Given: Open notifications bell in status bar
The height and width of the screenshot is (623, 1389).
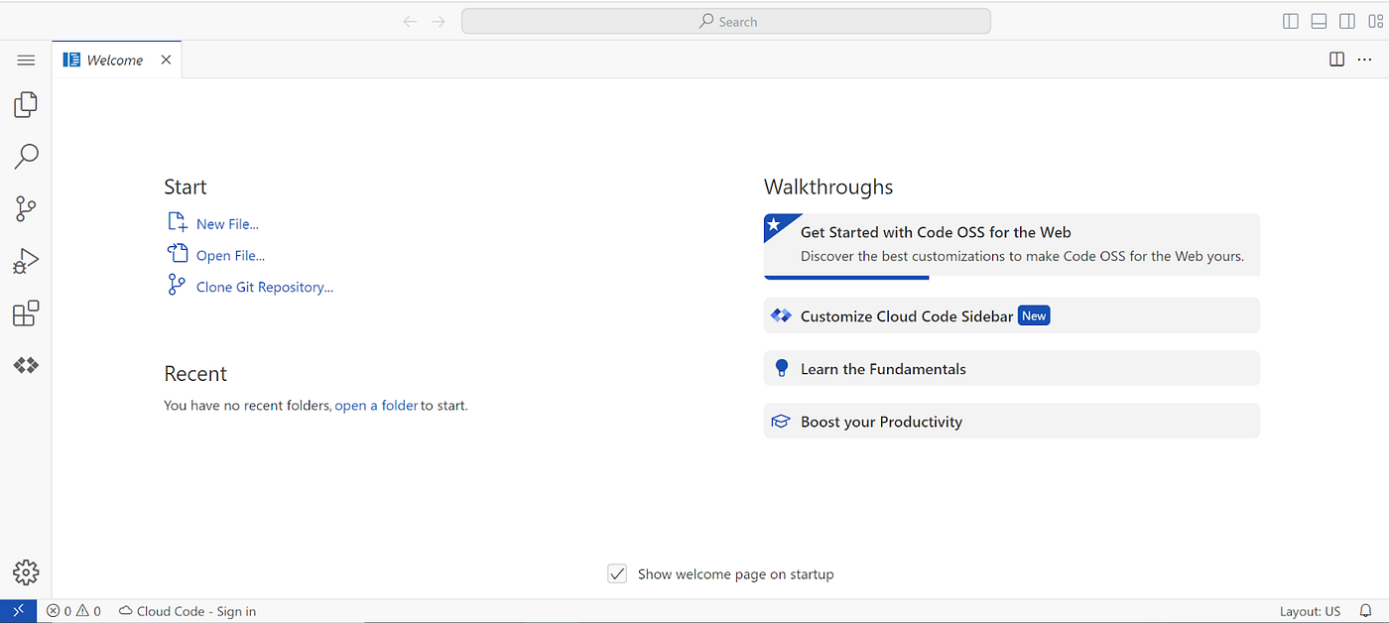Looking at the screenshot, I should [1366, 611].
